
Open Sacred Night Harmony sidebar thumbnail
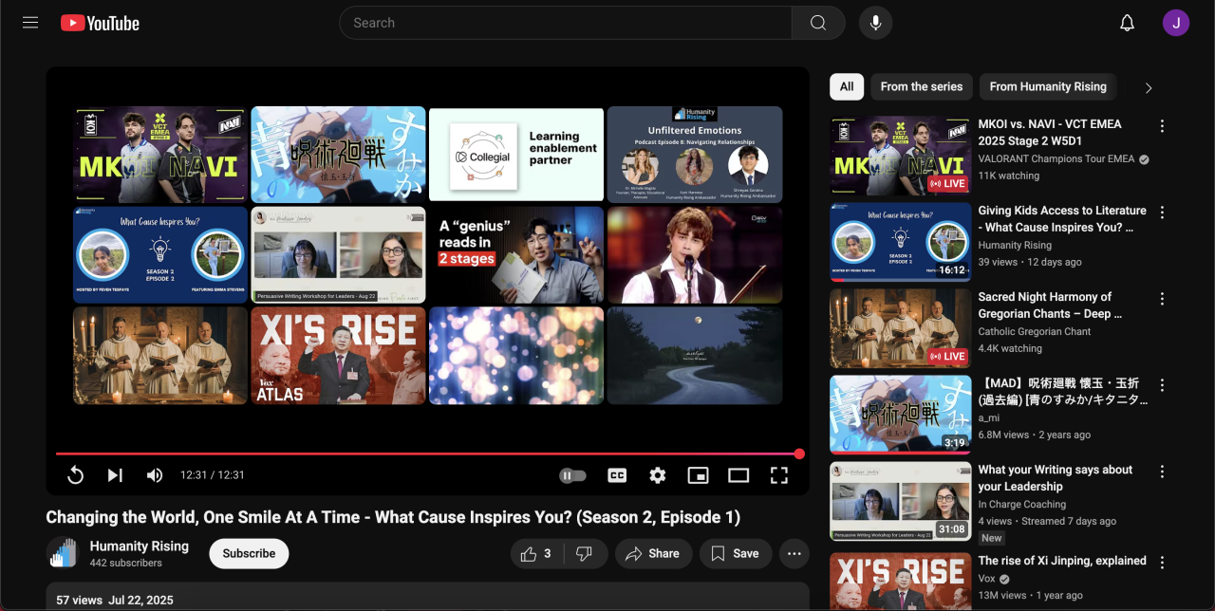pos(900,328)
